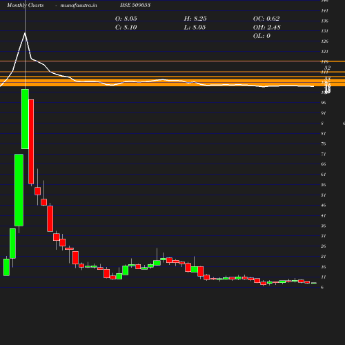Image resolution: width=345 pixels, height=345 pixels.
Task: Click the 31 price axis label
Action: pyautogui.click(x=324, y=236)
